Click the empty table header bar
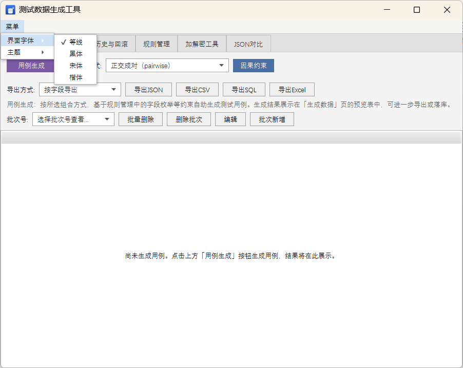463x368 pixels. [x=231, y=138]
